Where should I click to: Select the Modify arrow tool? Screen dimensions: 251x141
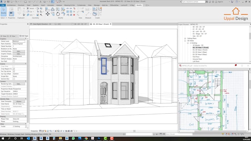[x=3, y=11]
